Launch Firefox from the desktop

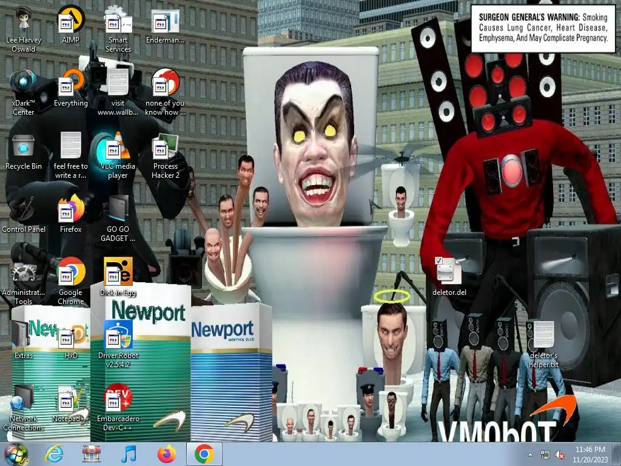coord(70,214)
